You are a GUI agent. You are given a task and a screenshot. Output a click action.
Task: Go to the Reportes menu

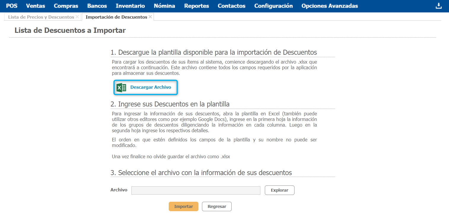coord(196,6)
